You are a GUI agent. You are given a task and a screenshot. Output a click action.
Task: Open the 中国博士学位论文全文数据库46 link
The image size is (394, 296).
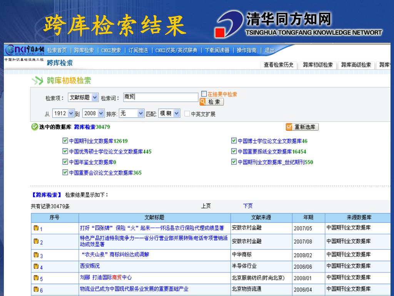(x=273, y=141)
